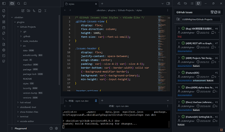Image resolution: width=225 pixels, height=132 pixels.
Task: Add a new GitHub issue
Action: pos(219,12)
